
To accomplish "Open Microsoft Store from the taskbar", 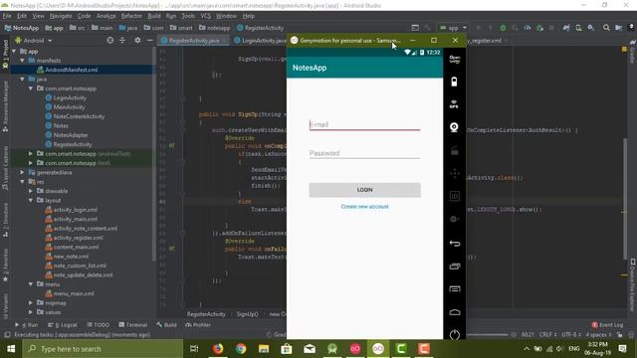I will (287, 349).
